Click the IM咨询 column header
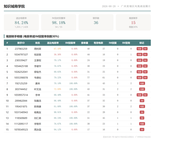 [x=126, y=43]
